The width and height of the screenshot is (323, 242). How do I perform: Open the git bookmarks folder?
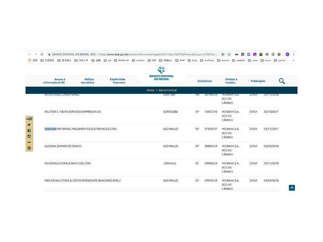108,60
